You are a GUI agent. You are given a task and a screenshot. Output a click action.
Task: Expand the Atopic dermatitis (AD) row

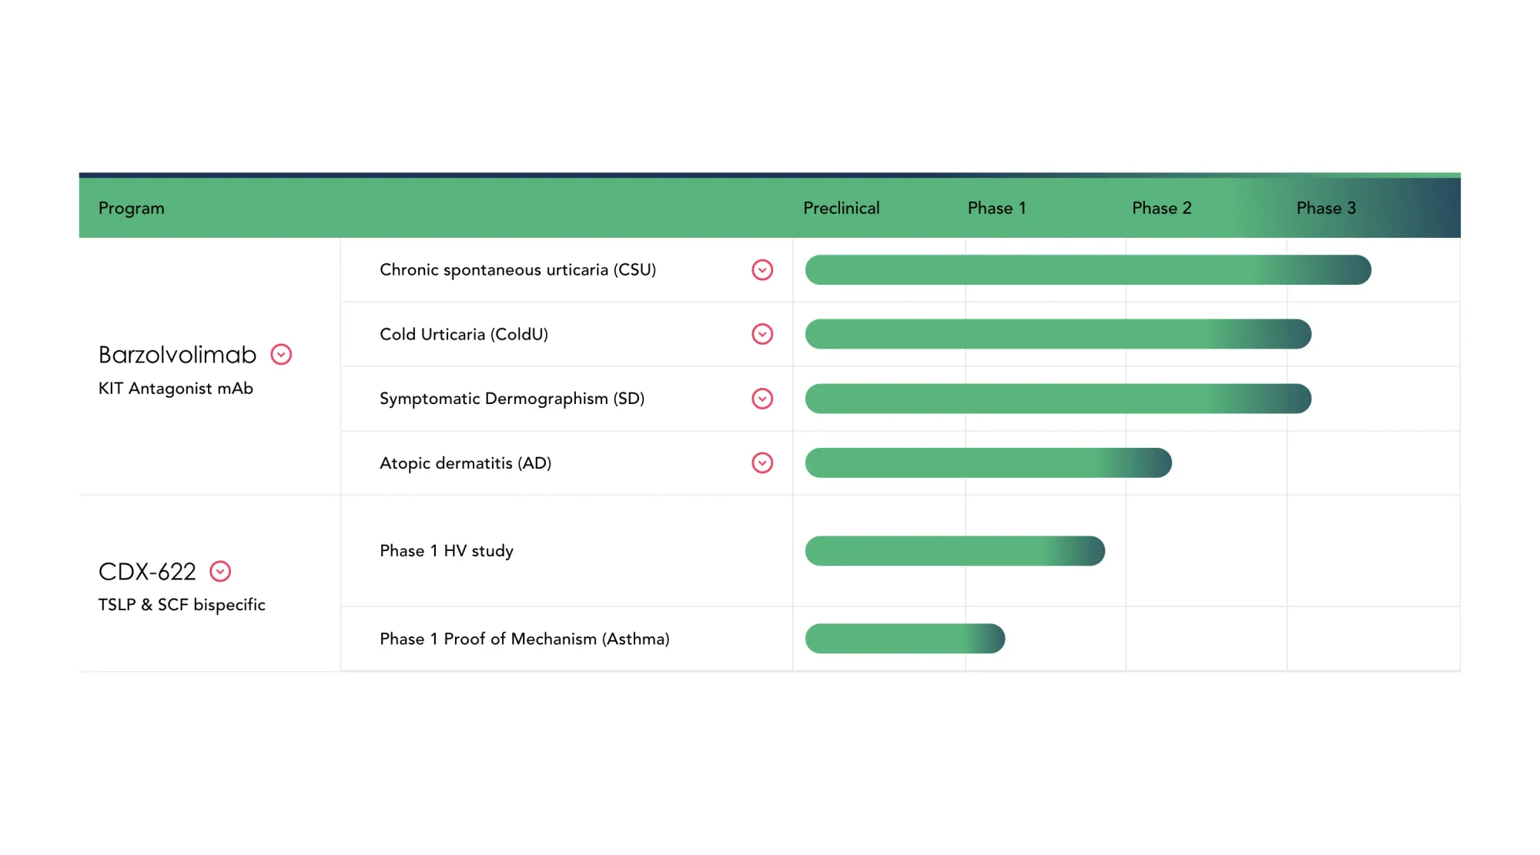(x=762, y=463)
